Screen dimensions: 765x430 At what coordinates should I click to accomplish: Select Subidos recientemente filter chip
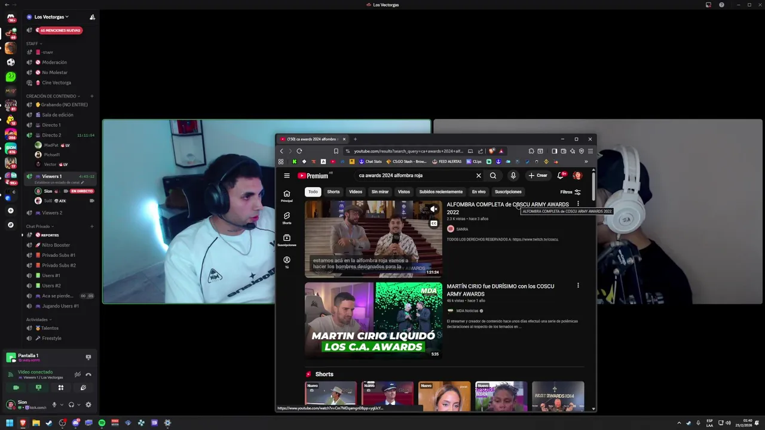point(441,192)
